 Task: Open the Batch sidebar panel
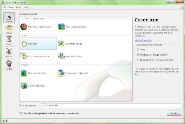pos(9,52)
